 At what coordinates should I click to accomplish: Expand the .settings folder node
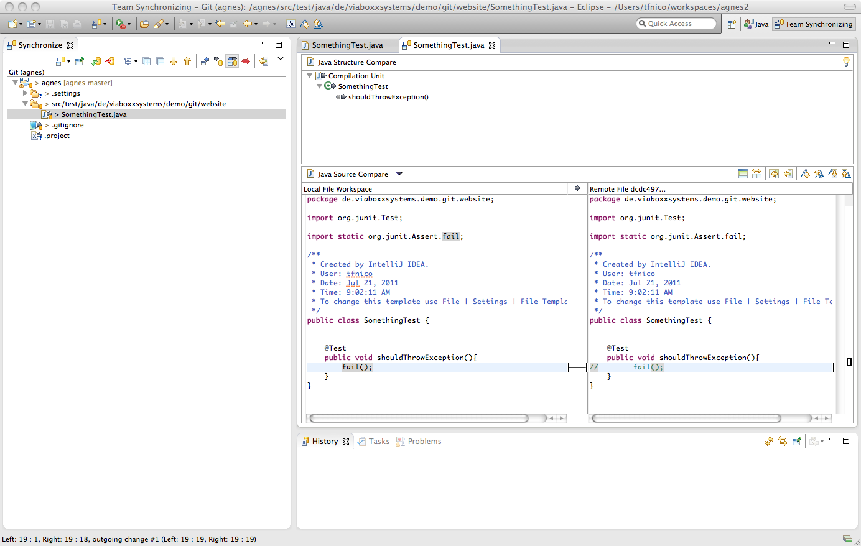click(25, 93)
